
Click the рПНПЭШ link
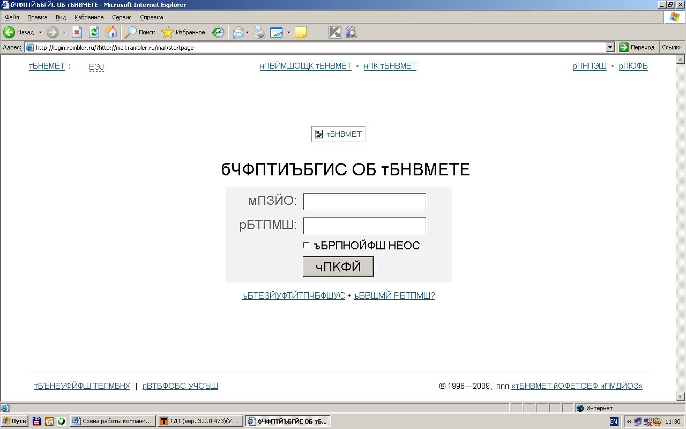pos(590,66)
